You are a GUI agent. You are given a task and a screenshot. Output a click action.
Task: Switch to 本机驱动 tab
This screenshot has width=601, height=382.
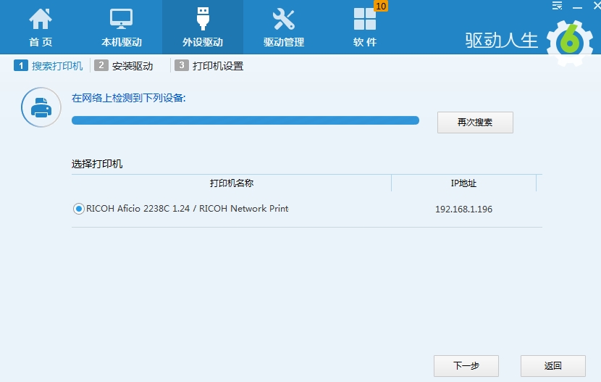[122, 28]
